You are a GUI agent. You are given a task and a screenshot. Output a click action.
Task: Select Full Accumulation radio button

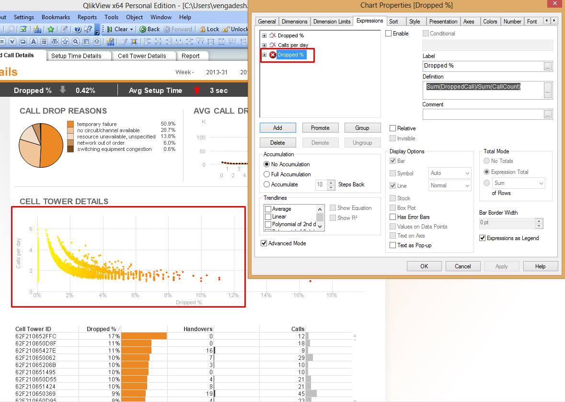click(266, 174)
